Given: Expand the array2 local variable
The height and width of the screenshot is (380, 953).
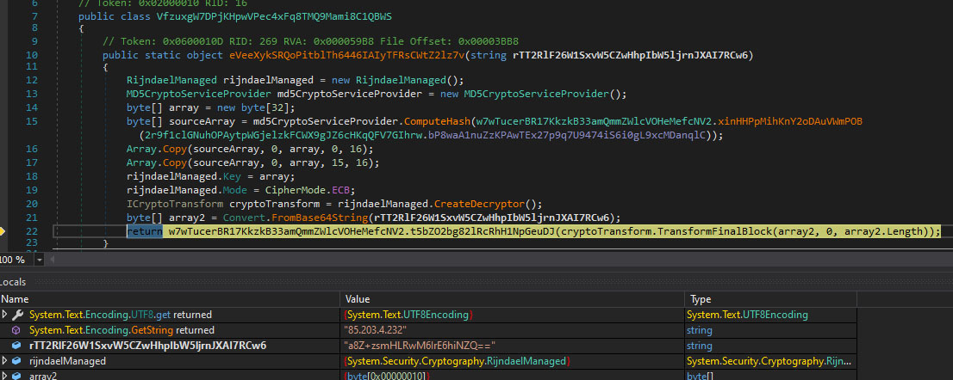Looking at the screenshot, I should coord(6,376).
